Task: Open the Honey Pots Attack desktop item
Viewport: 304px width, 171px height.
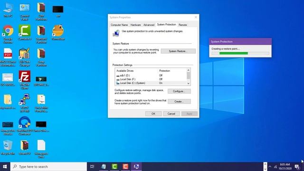Action: [x=8, y=128]
